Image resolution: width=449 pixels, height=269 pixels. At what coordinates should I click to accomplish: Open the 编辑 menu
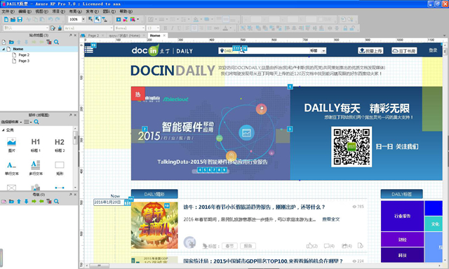25,11
